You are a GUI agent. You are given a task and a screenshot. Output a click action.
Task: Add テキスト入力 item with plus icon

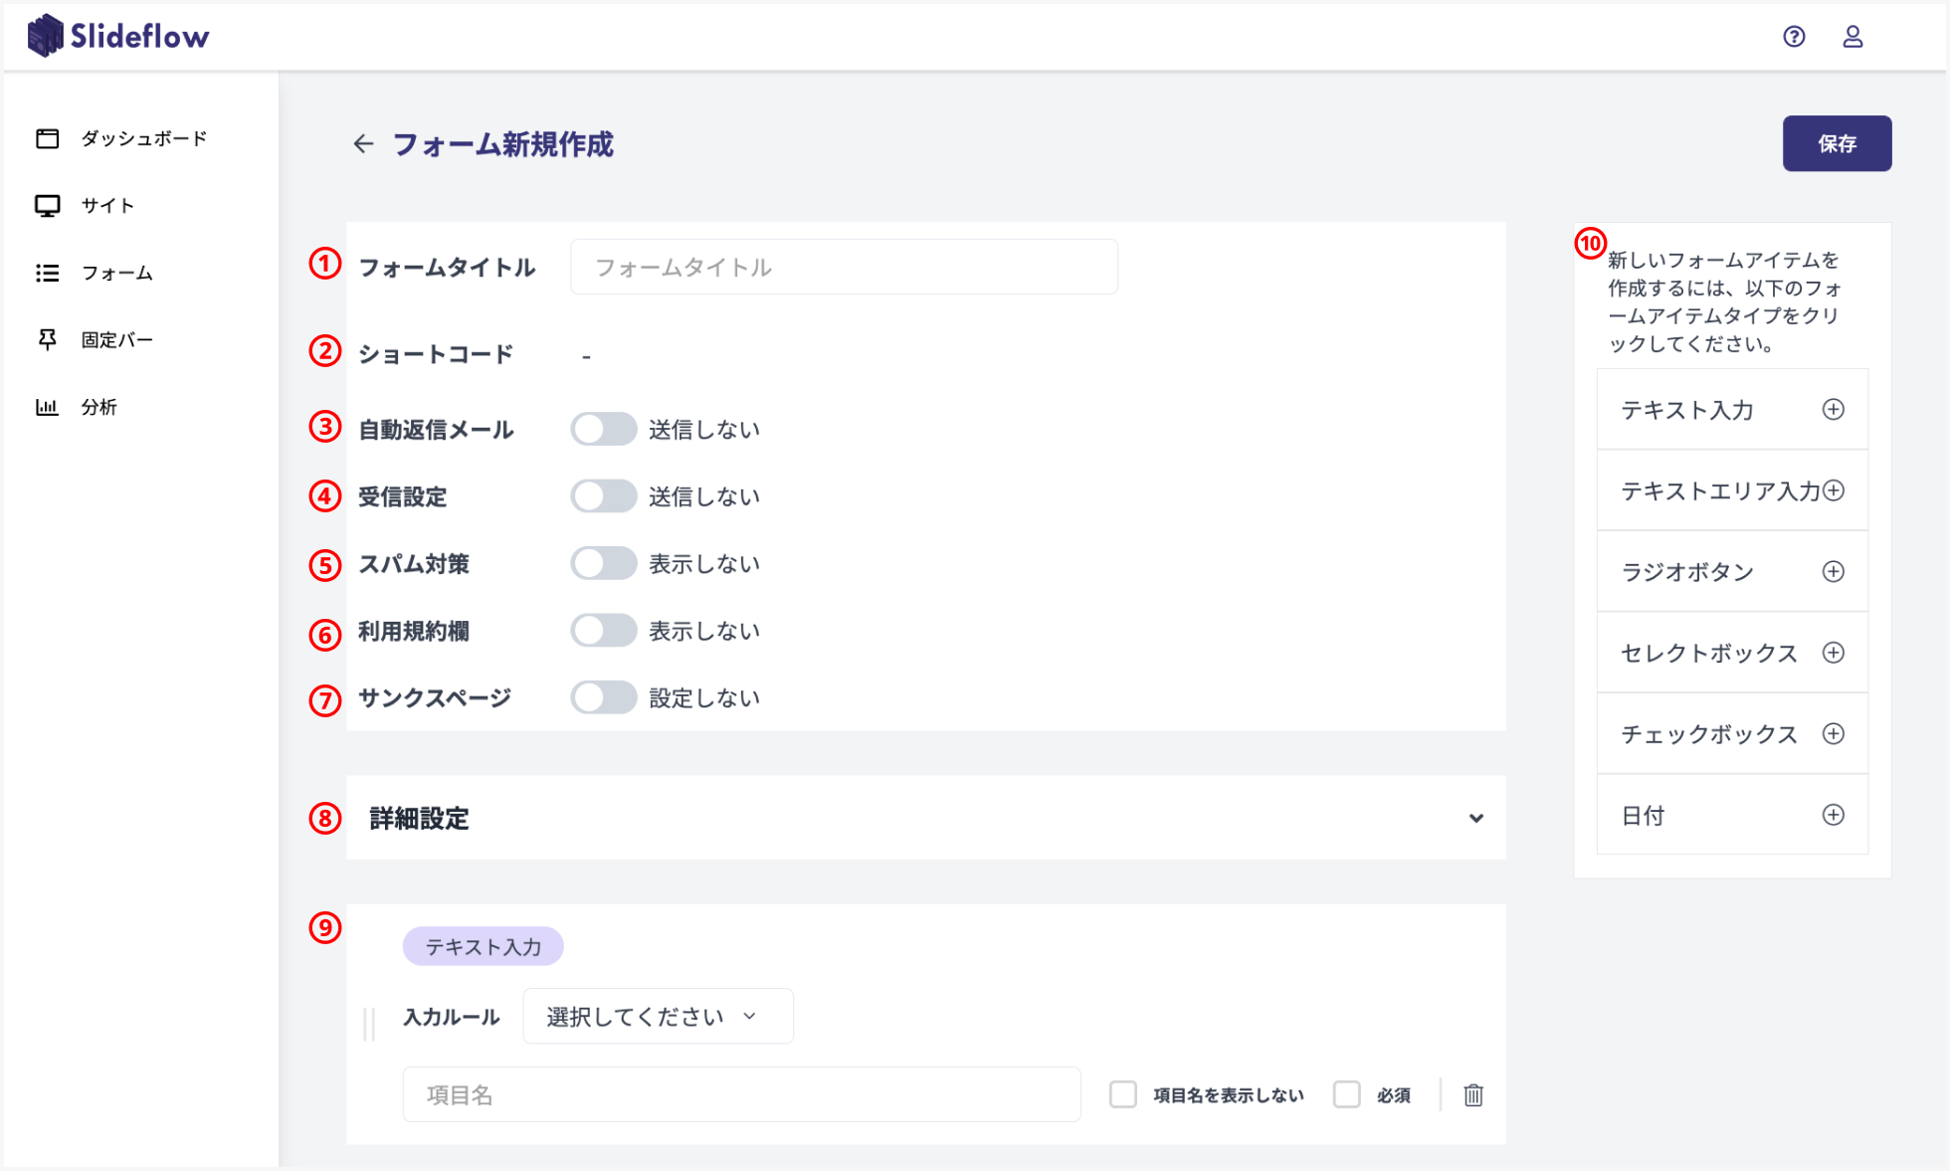click(1833, 410)
